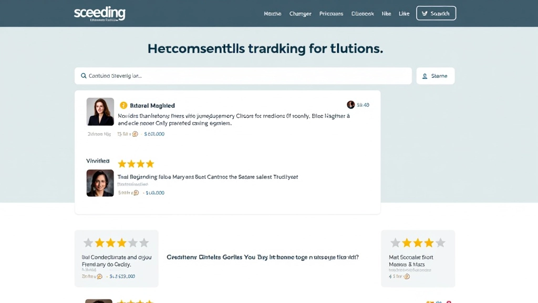Image resolution: width=538 pixels, height=303 pixels.
Task: Open the Btaral Maghted listing title
Action: (152, 106)
